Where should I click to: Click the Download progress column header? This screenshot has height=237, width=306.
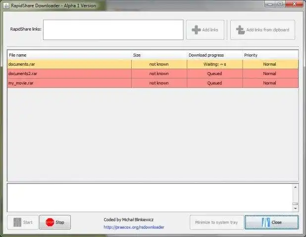tap(215, 55)
